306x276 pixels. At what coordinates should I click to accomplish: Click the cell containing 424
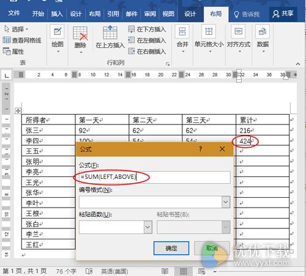coord(263,140)
